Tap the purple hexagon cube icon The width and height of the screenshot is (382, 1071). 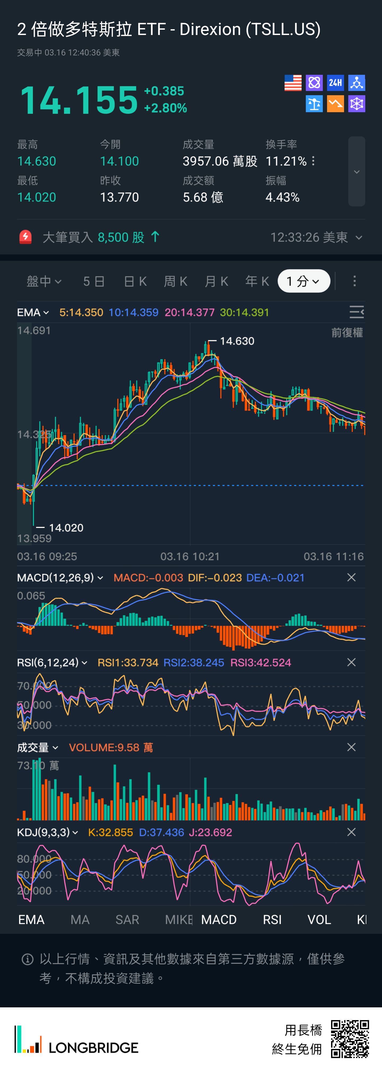click(357, 104)
